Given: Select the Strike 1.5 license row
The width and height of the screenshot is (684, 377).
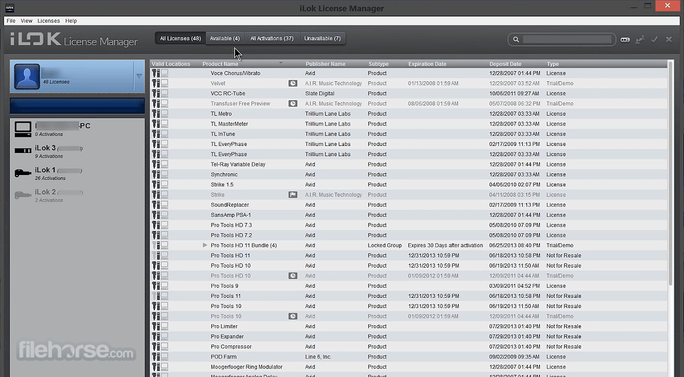Looking at the screenshot, I should coord(409,185).
